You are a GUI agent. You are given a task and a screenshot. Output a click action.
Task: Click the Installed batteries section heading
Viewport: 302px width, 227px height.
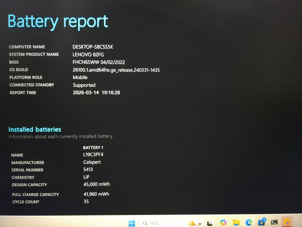coord(35,129)
